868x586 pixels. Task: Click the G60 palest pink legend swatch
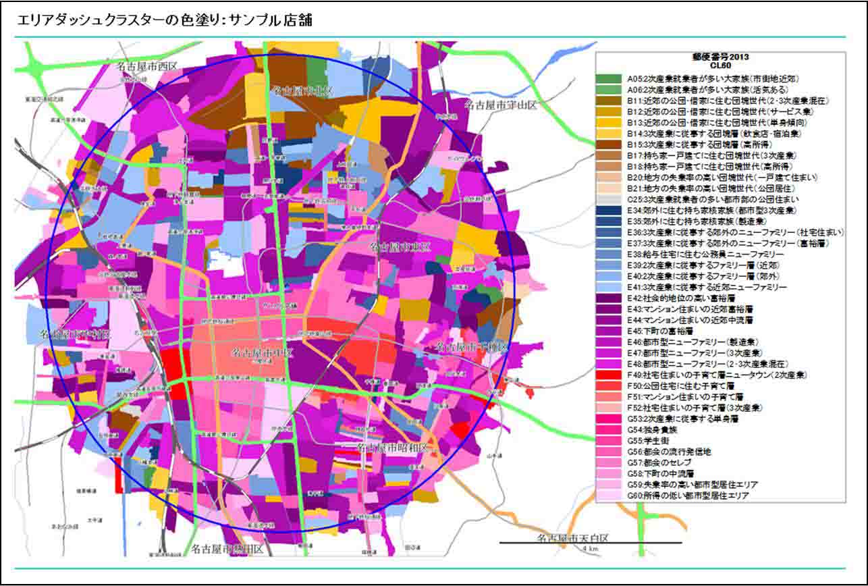(608, 496)
